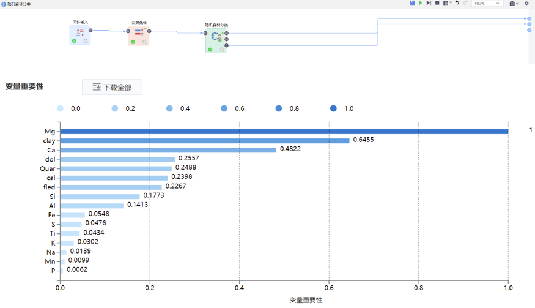The image size is (535, 308).
Task: Run the workflow with green play button
Action: point(421,3)
